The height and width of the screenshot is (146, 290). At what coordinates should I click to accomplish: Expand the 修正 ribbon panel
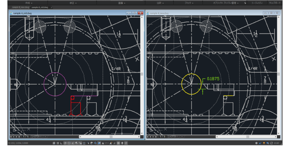(73, 3)
